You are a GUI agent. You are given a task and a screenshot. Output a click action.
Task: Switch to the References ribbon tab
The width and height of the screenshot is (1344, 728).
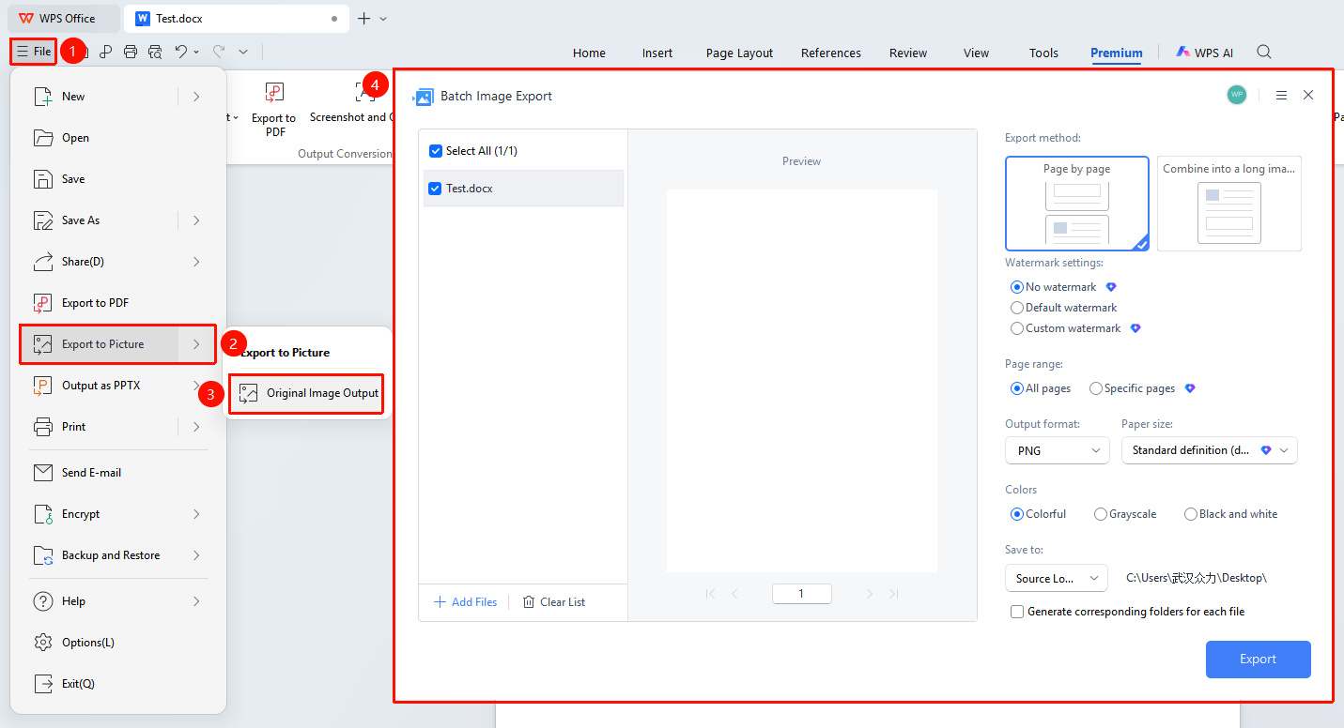tap(831, 53)
